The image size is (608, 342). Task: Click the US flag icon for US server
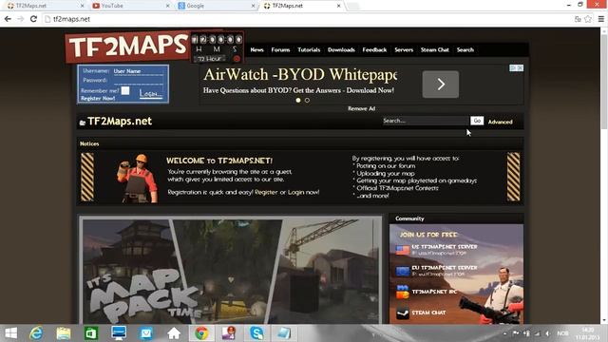pyautogui.click(x=403, y=250)
